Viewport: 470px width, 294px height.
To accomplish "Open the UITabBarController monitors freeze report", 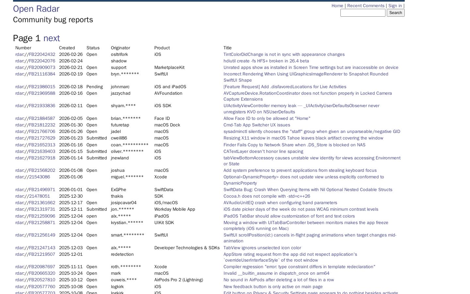I will tap(306, 226).
